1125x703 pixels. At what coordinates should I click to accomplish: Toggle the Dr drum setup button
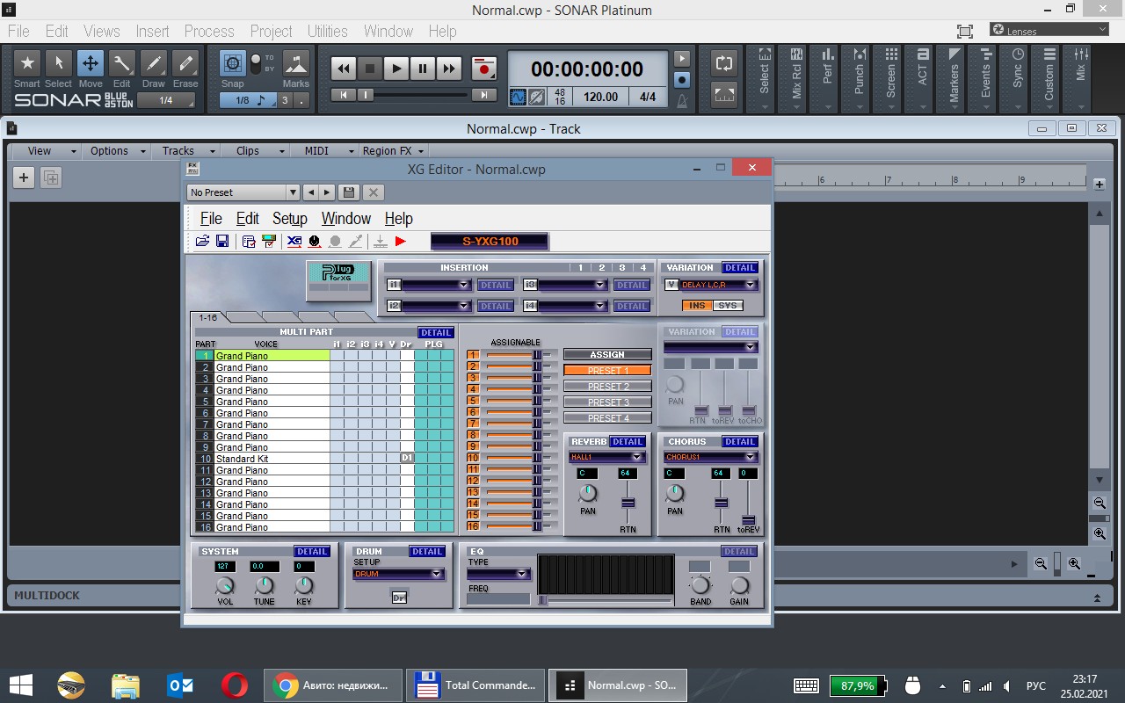(399, 597)
